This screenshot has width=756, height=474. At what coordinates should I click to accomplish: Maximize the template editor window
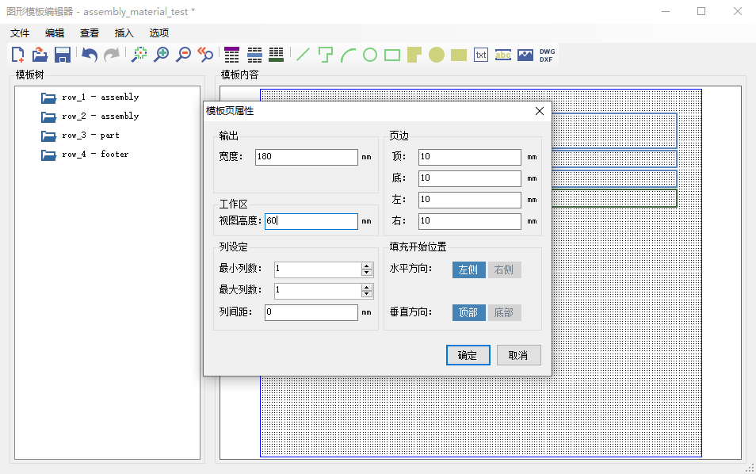point(701,11)
